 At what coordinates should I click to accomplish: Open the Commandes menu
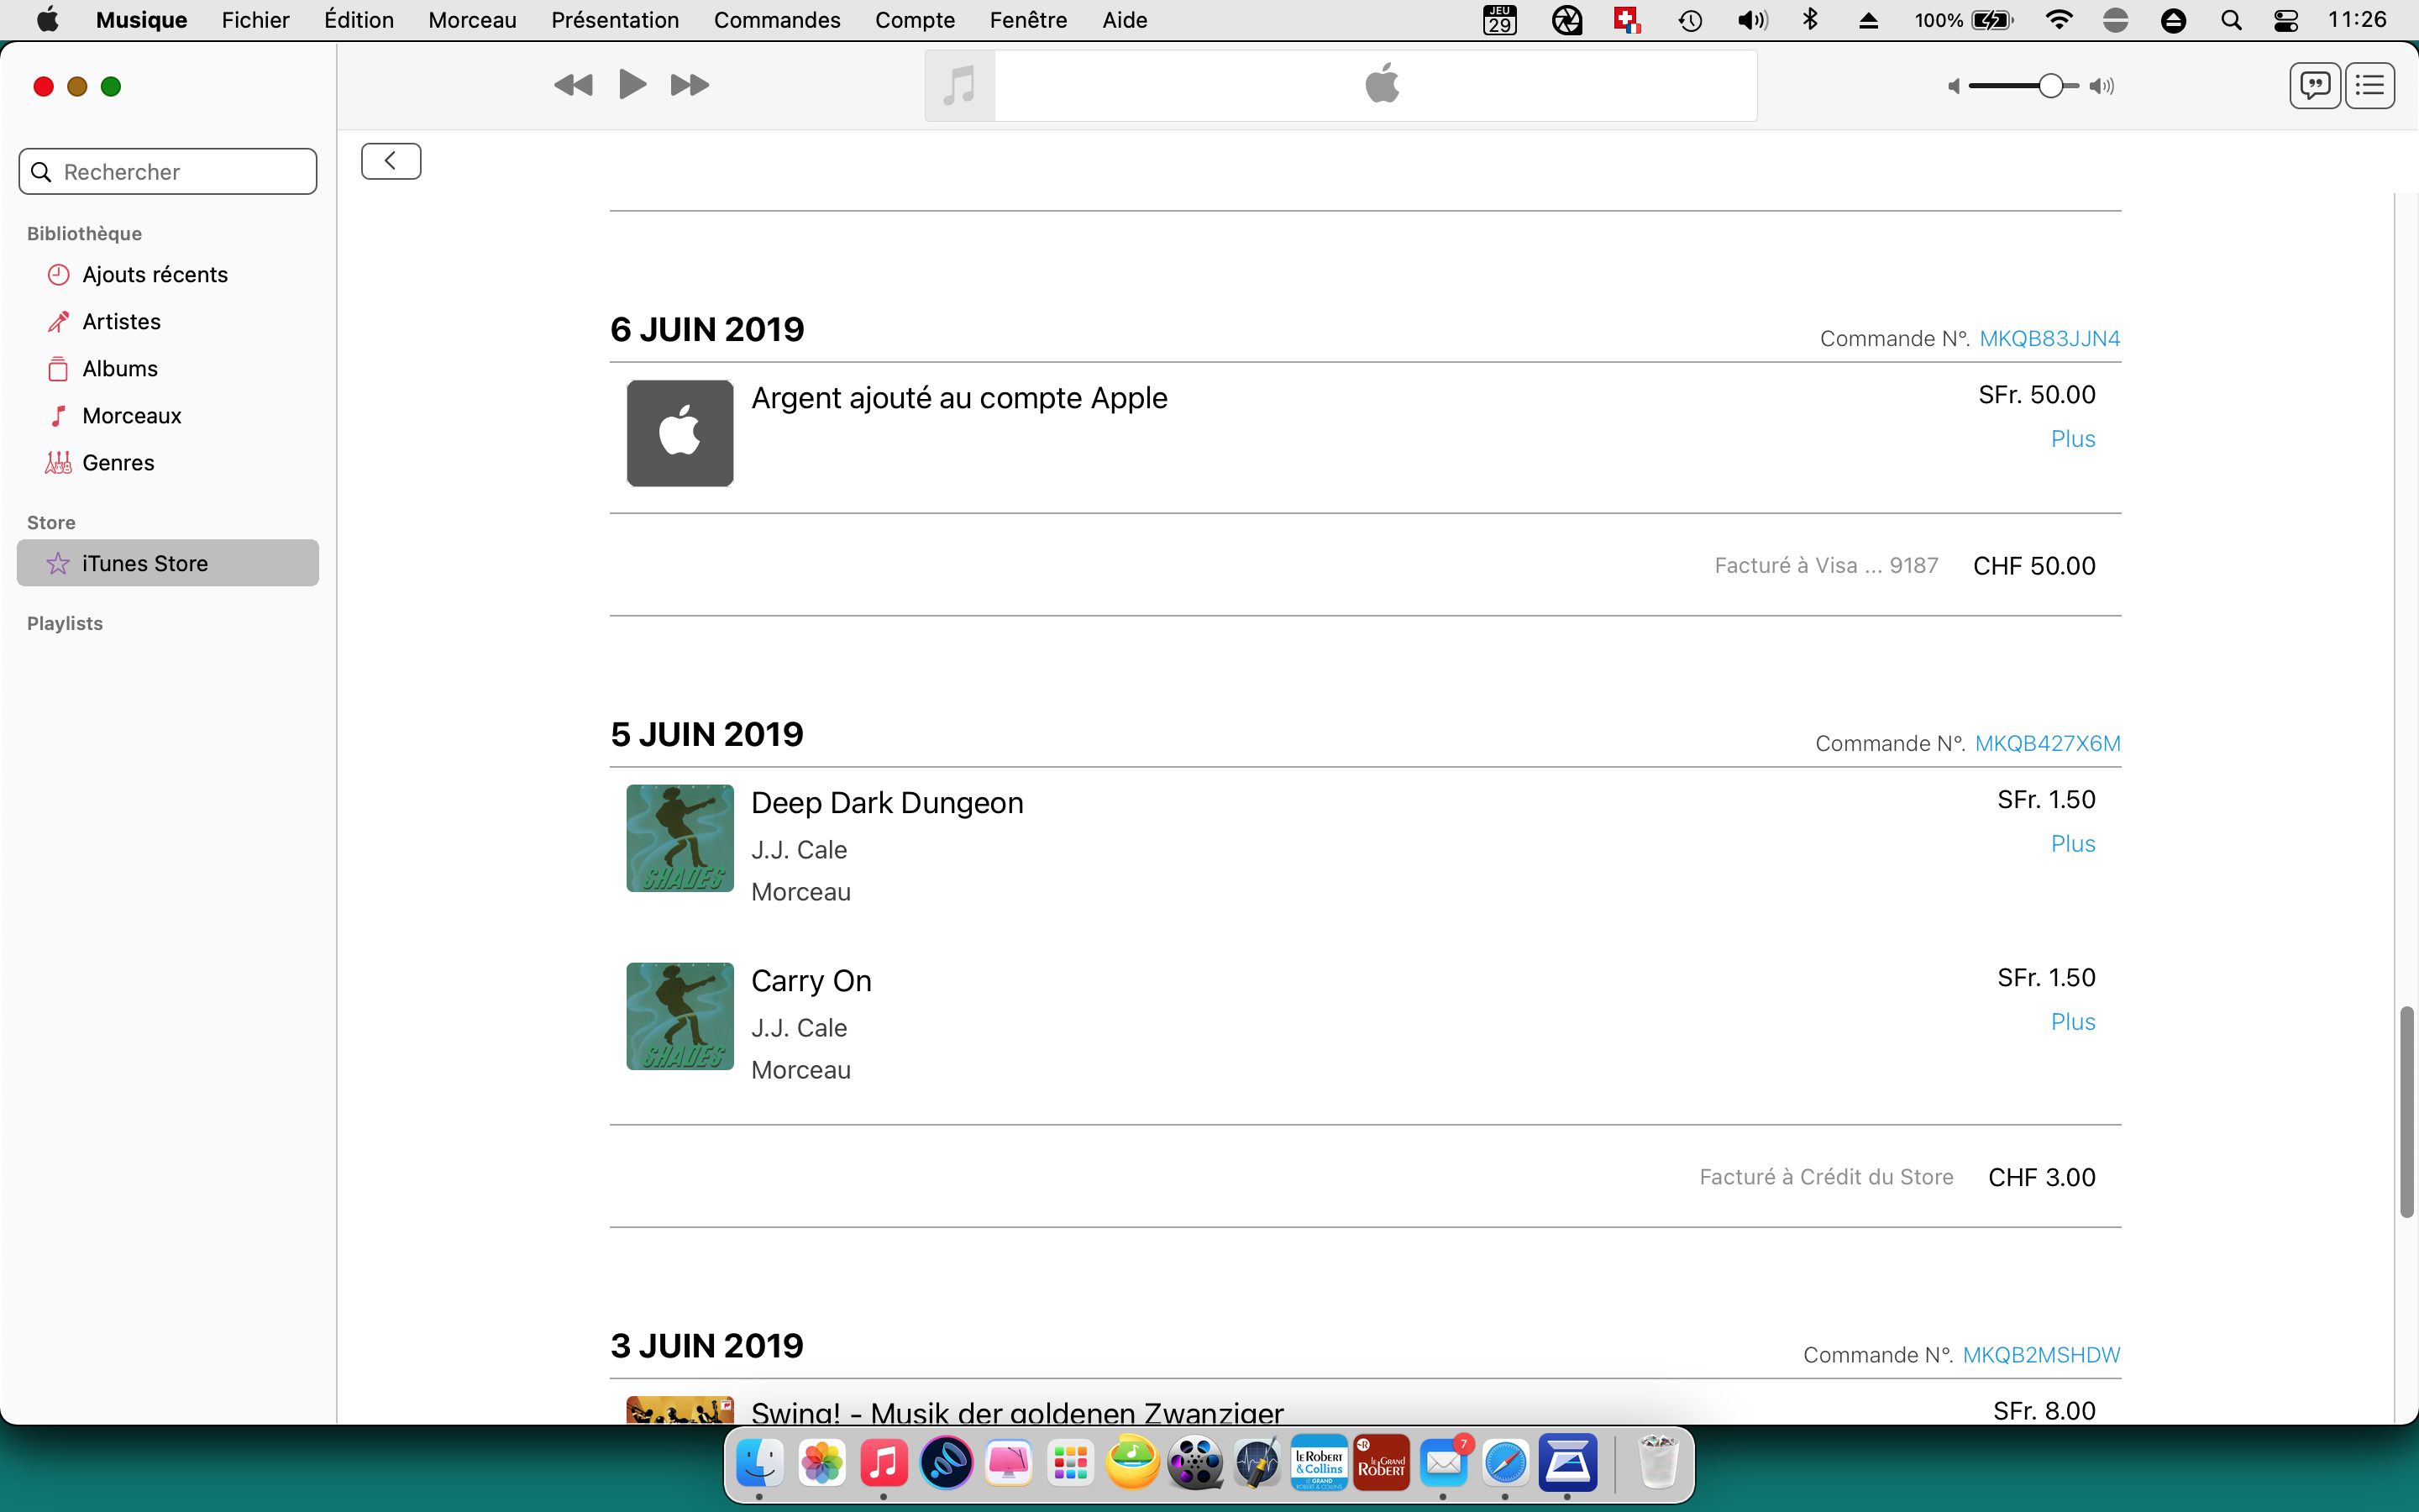(x=777, y=20)
